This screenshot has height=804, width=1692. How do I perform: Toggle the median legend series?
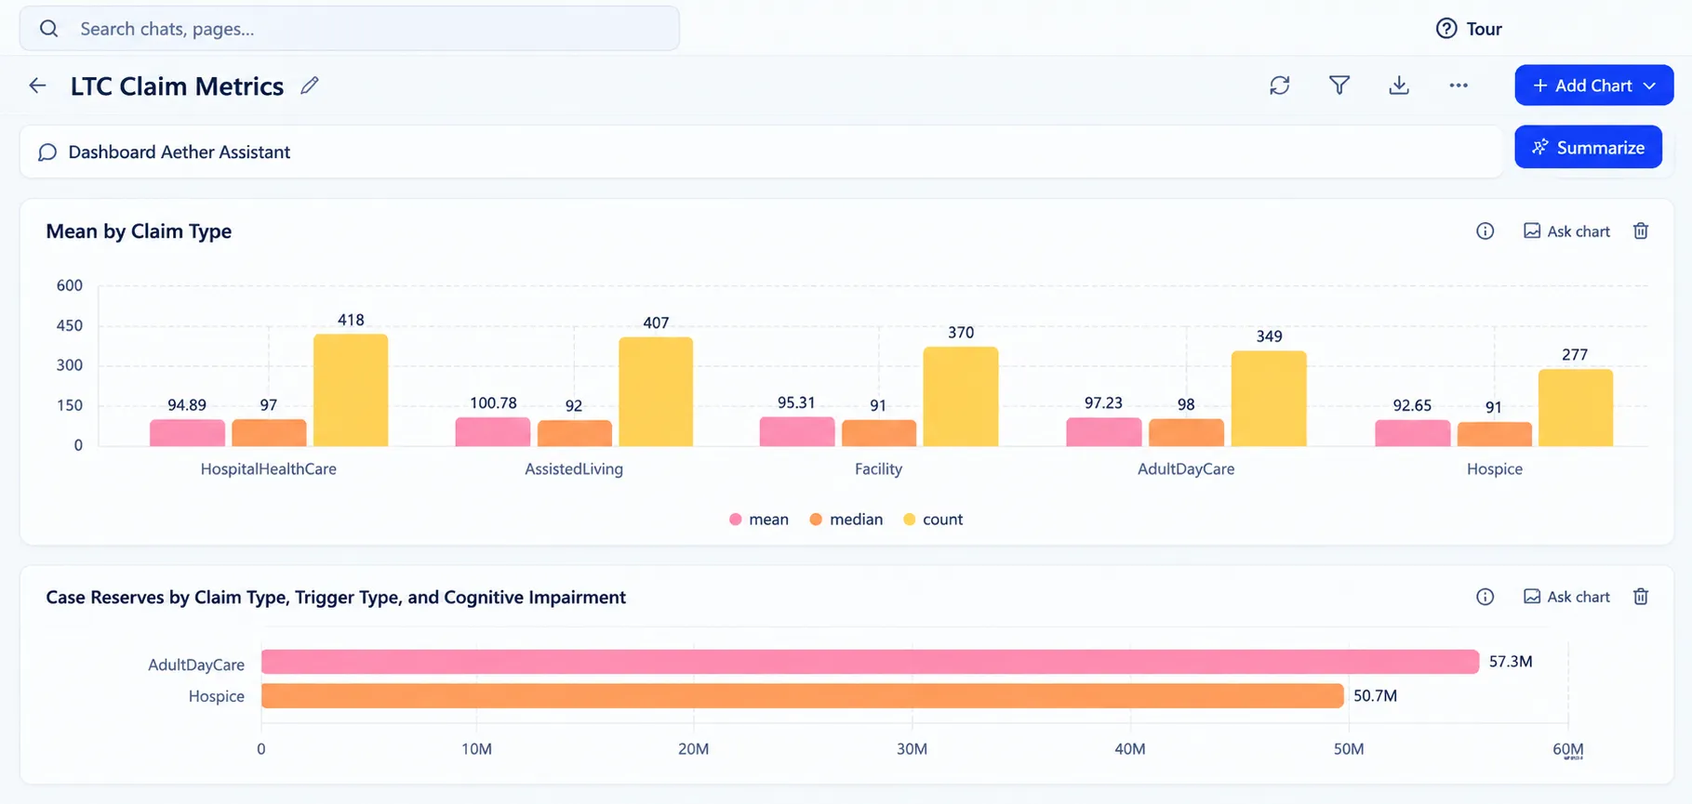[846, 520]
